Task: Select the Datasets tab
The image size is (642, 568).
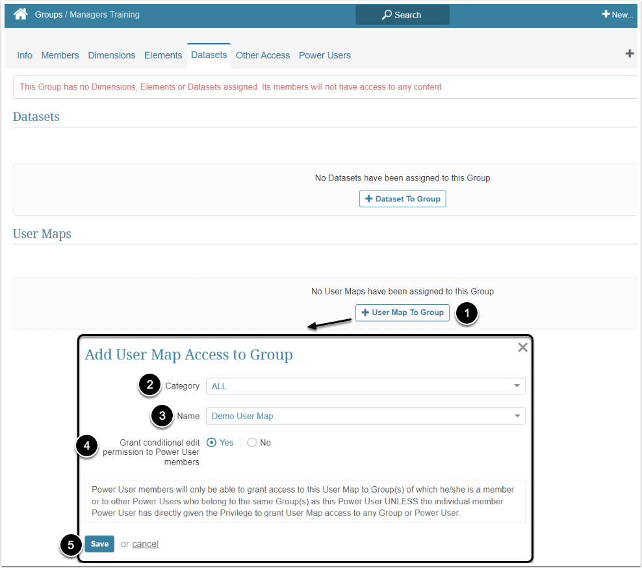Action: (x=209, y=55)
